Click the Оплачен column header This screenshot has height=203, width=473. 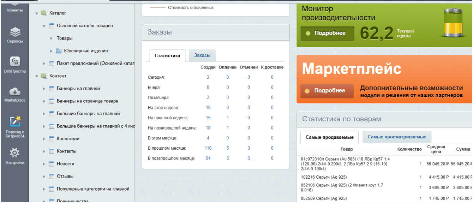pyautogui.click(x=227, y=67)
